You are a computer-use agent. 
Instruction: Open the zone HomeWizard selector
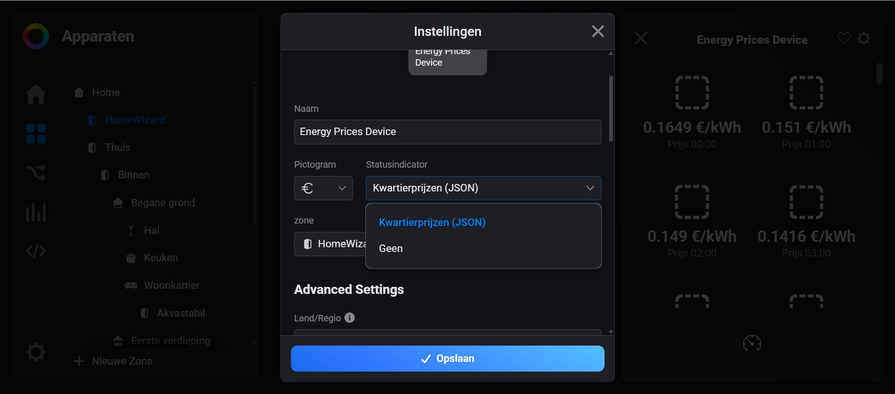pyautogui.click(x=330, y=244)
